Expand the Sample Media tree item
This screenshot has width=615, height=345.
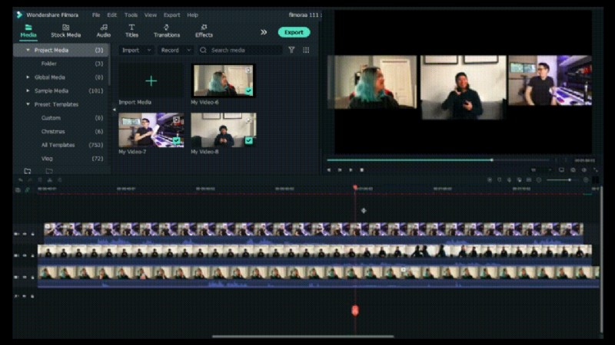(28, 90)
